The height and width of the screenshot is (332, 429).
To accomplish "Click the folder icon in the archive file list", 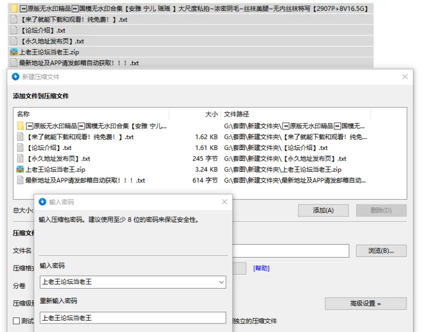I will (x=20, y=126).
